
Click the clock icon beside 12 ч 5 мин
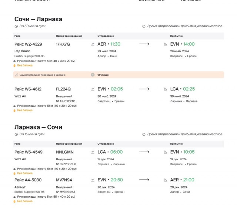[93, 75]
